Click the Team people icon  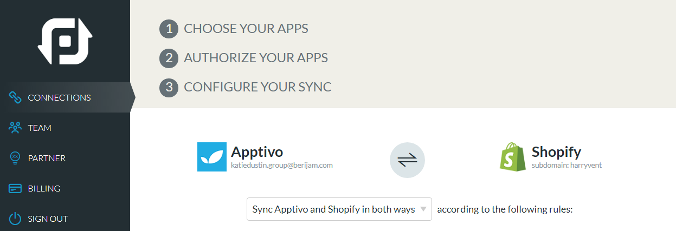(15, 128)
